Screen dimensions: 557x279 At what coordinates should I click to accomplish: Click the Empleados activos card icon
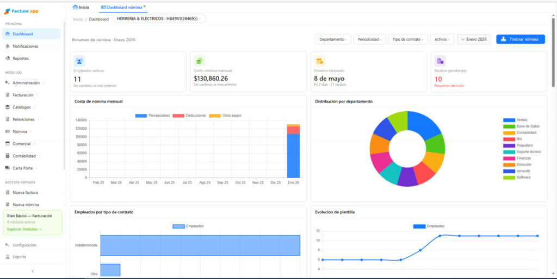tap(79, 61)
